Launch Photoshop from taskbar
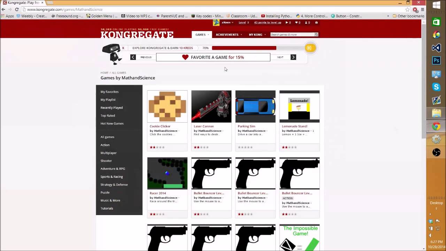Screen dimensions: 446x251 click(x=436, y=61)
